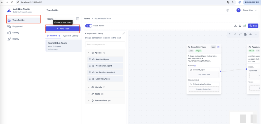The width and height of the screenshot is (261, 124).
Task: Bookmark this page with the star icon
Action: coord(233,2)
